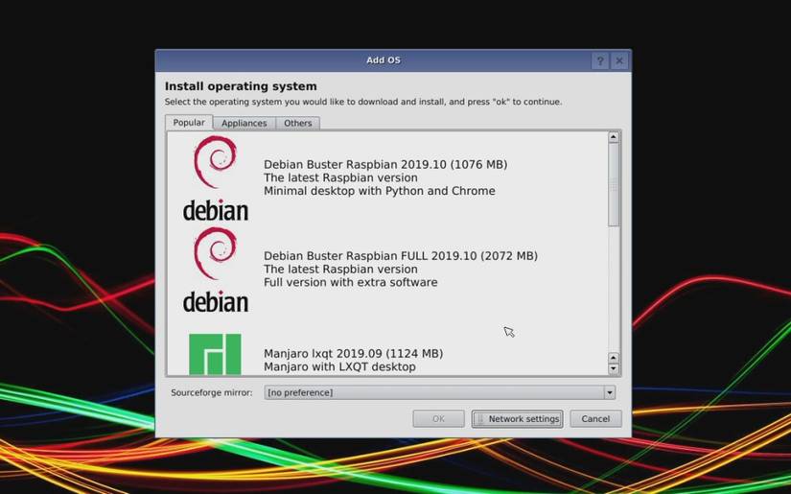Select 'Debian Buster Raspbian 2019.10 (1076 MB)'
The height and width of the screenshot is (494, 791).
point(385,164)
